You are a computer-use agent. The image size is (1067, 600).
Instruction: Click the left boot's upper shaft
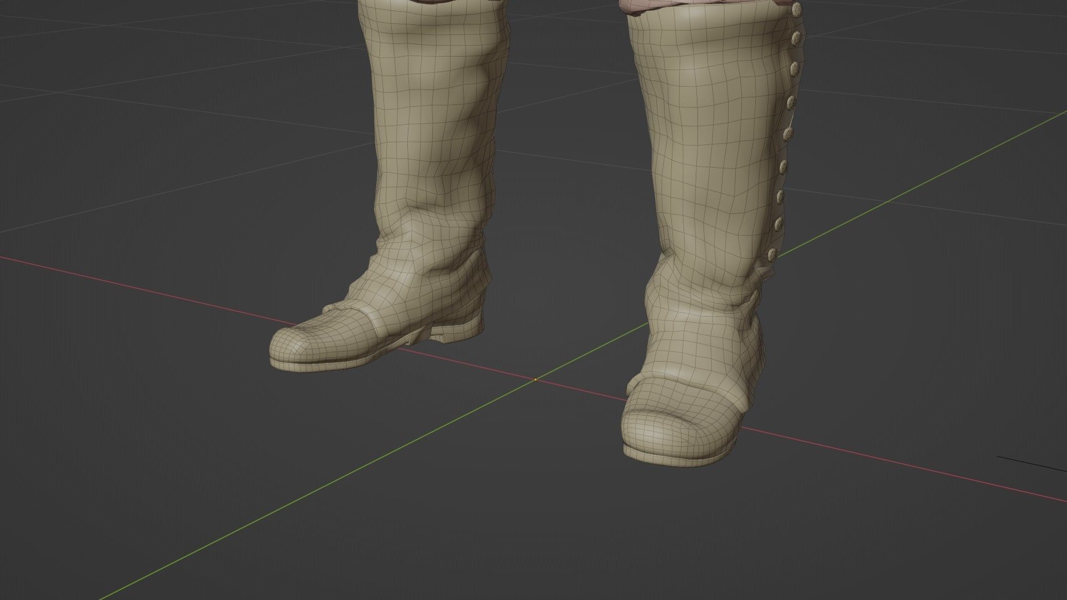coord(433,83)
